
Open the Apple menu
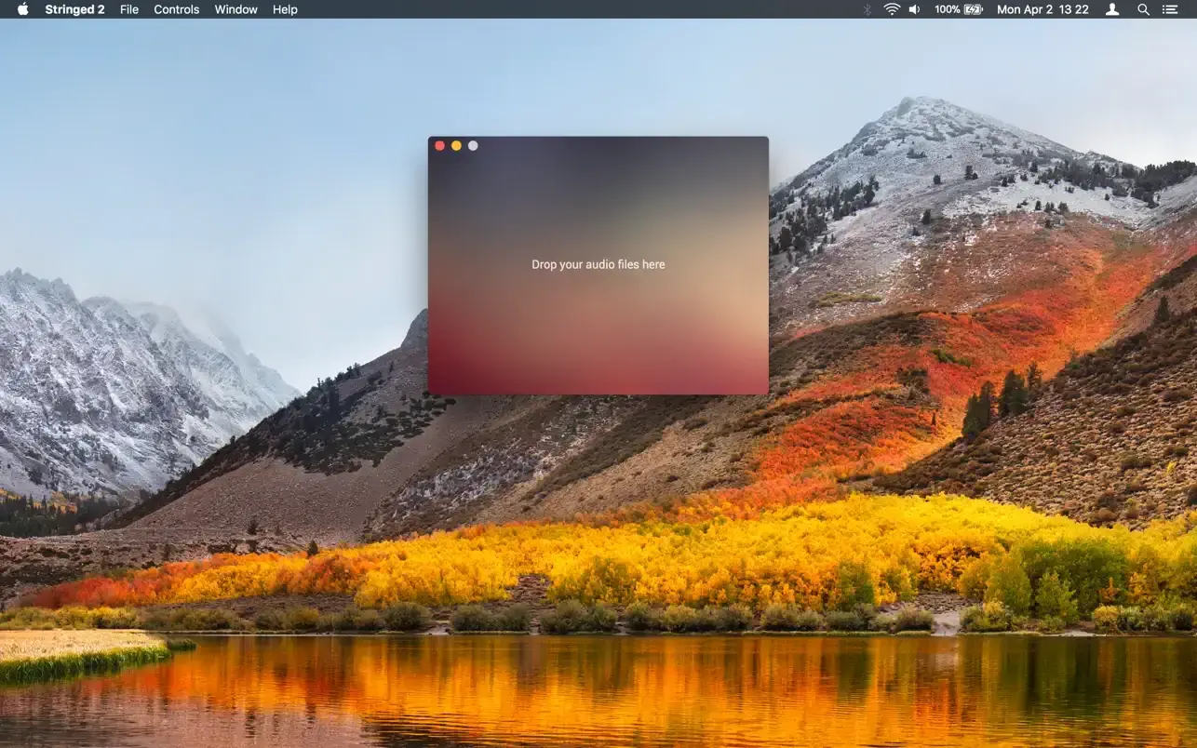pos(22,9)
